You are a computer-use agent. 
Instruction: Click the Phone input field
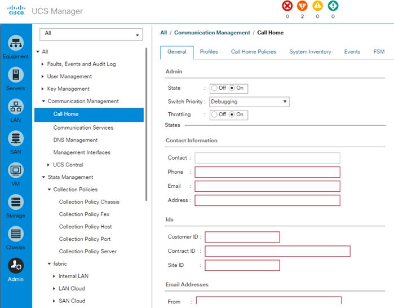(267, 172)
